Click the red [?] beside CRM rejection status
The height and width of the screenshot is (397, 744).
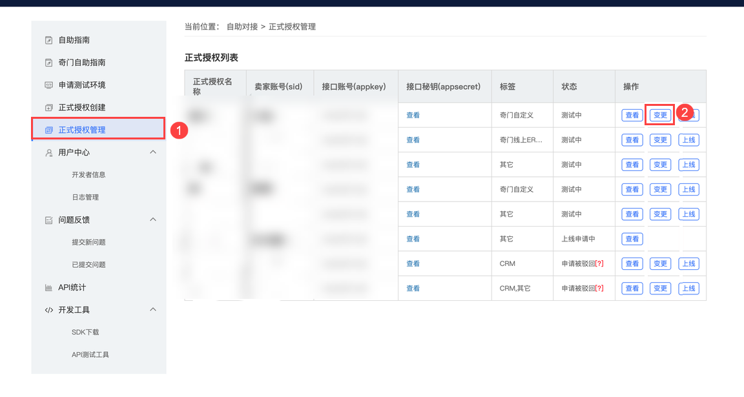pos(599,263)
